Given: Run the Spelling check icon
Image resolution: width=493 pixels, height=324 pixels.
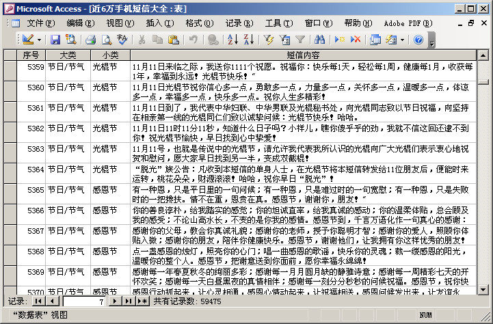Looking at the screenshot, I should (122, 40).
